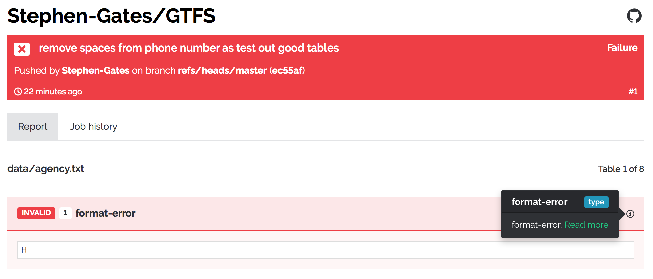Viewport: 653px width, 279px height.
Task: Click the 22 minutes ago timestamp
Action: (53, 92)
